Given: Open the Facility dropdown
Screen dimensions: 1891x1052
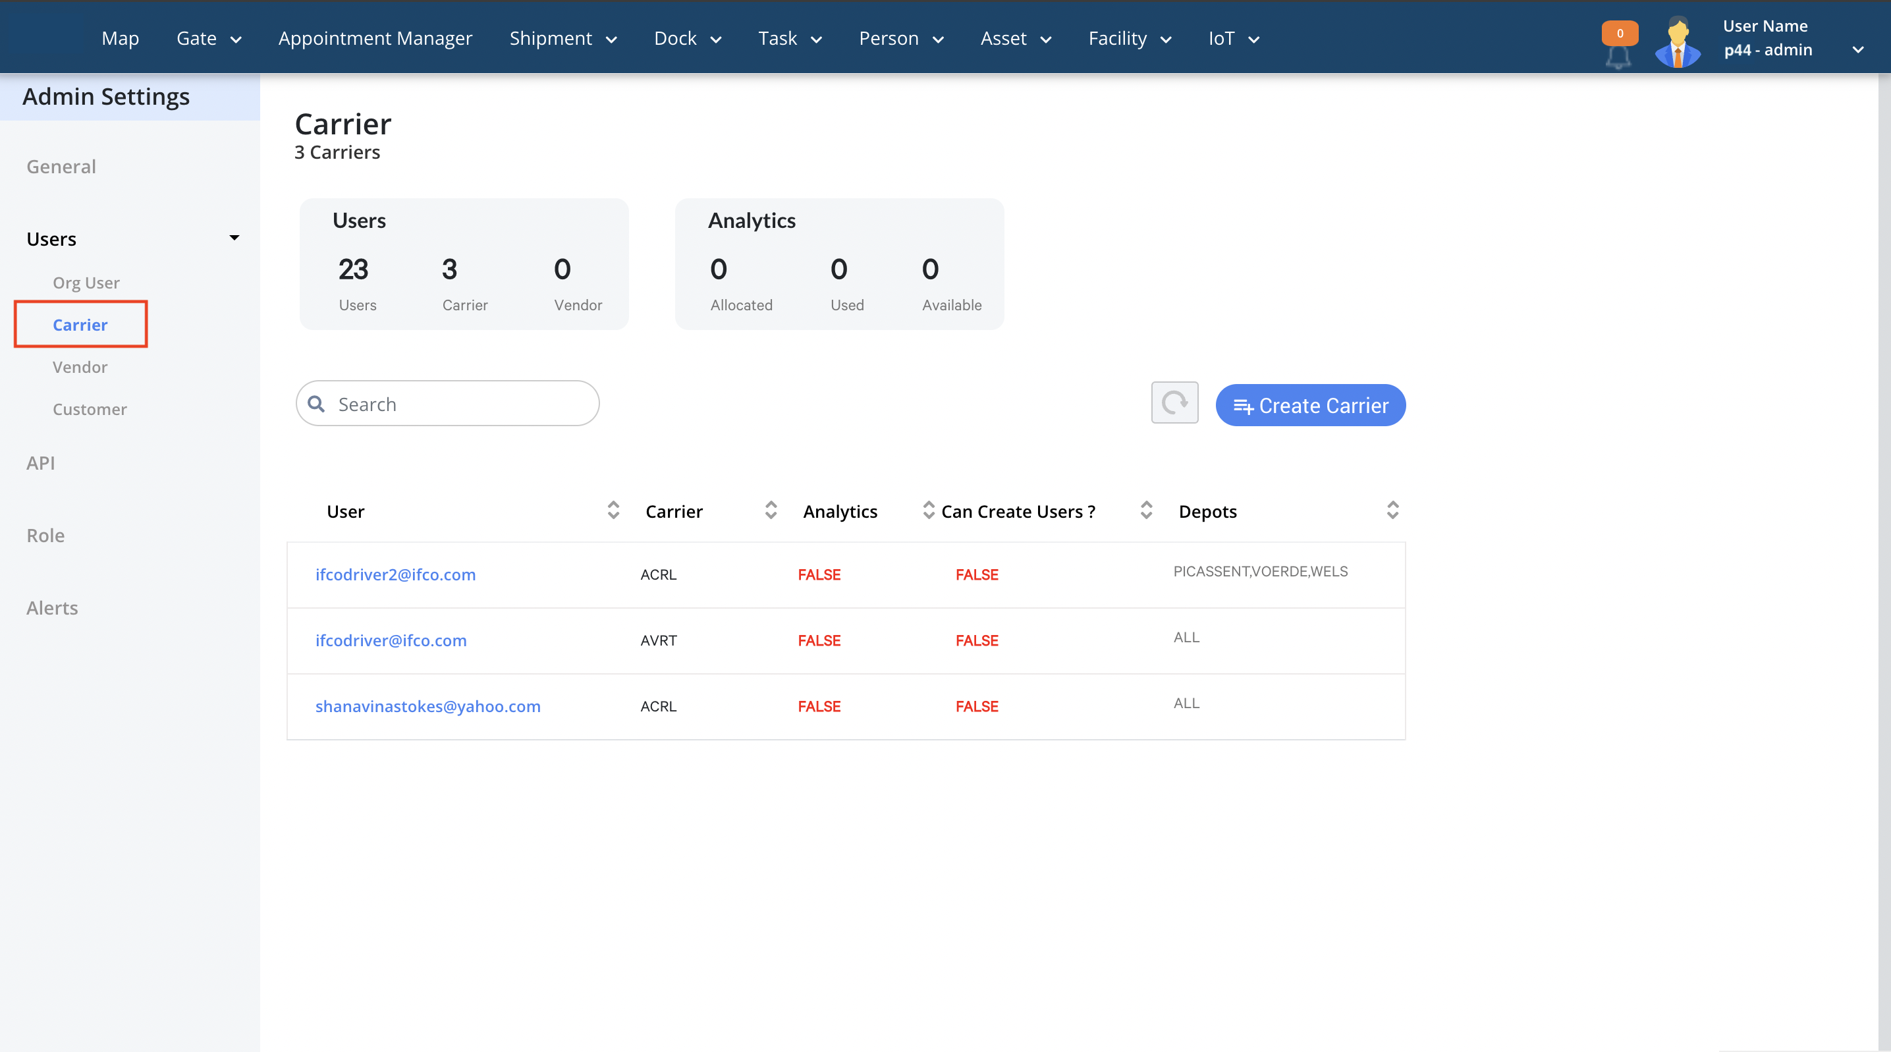Looking at the screenshot, I should [x=1130, y=38].
